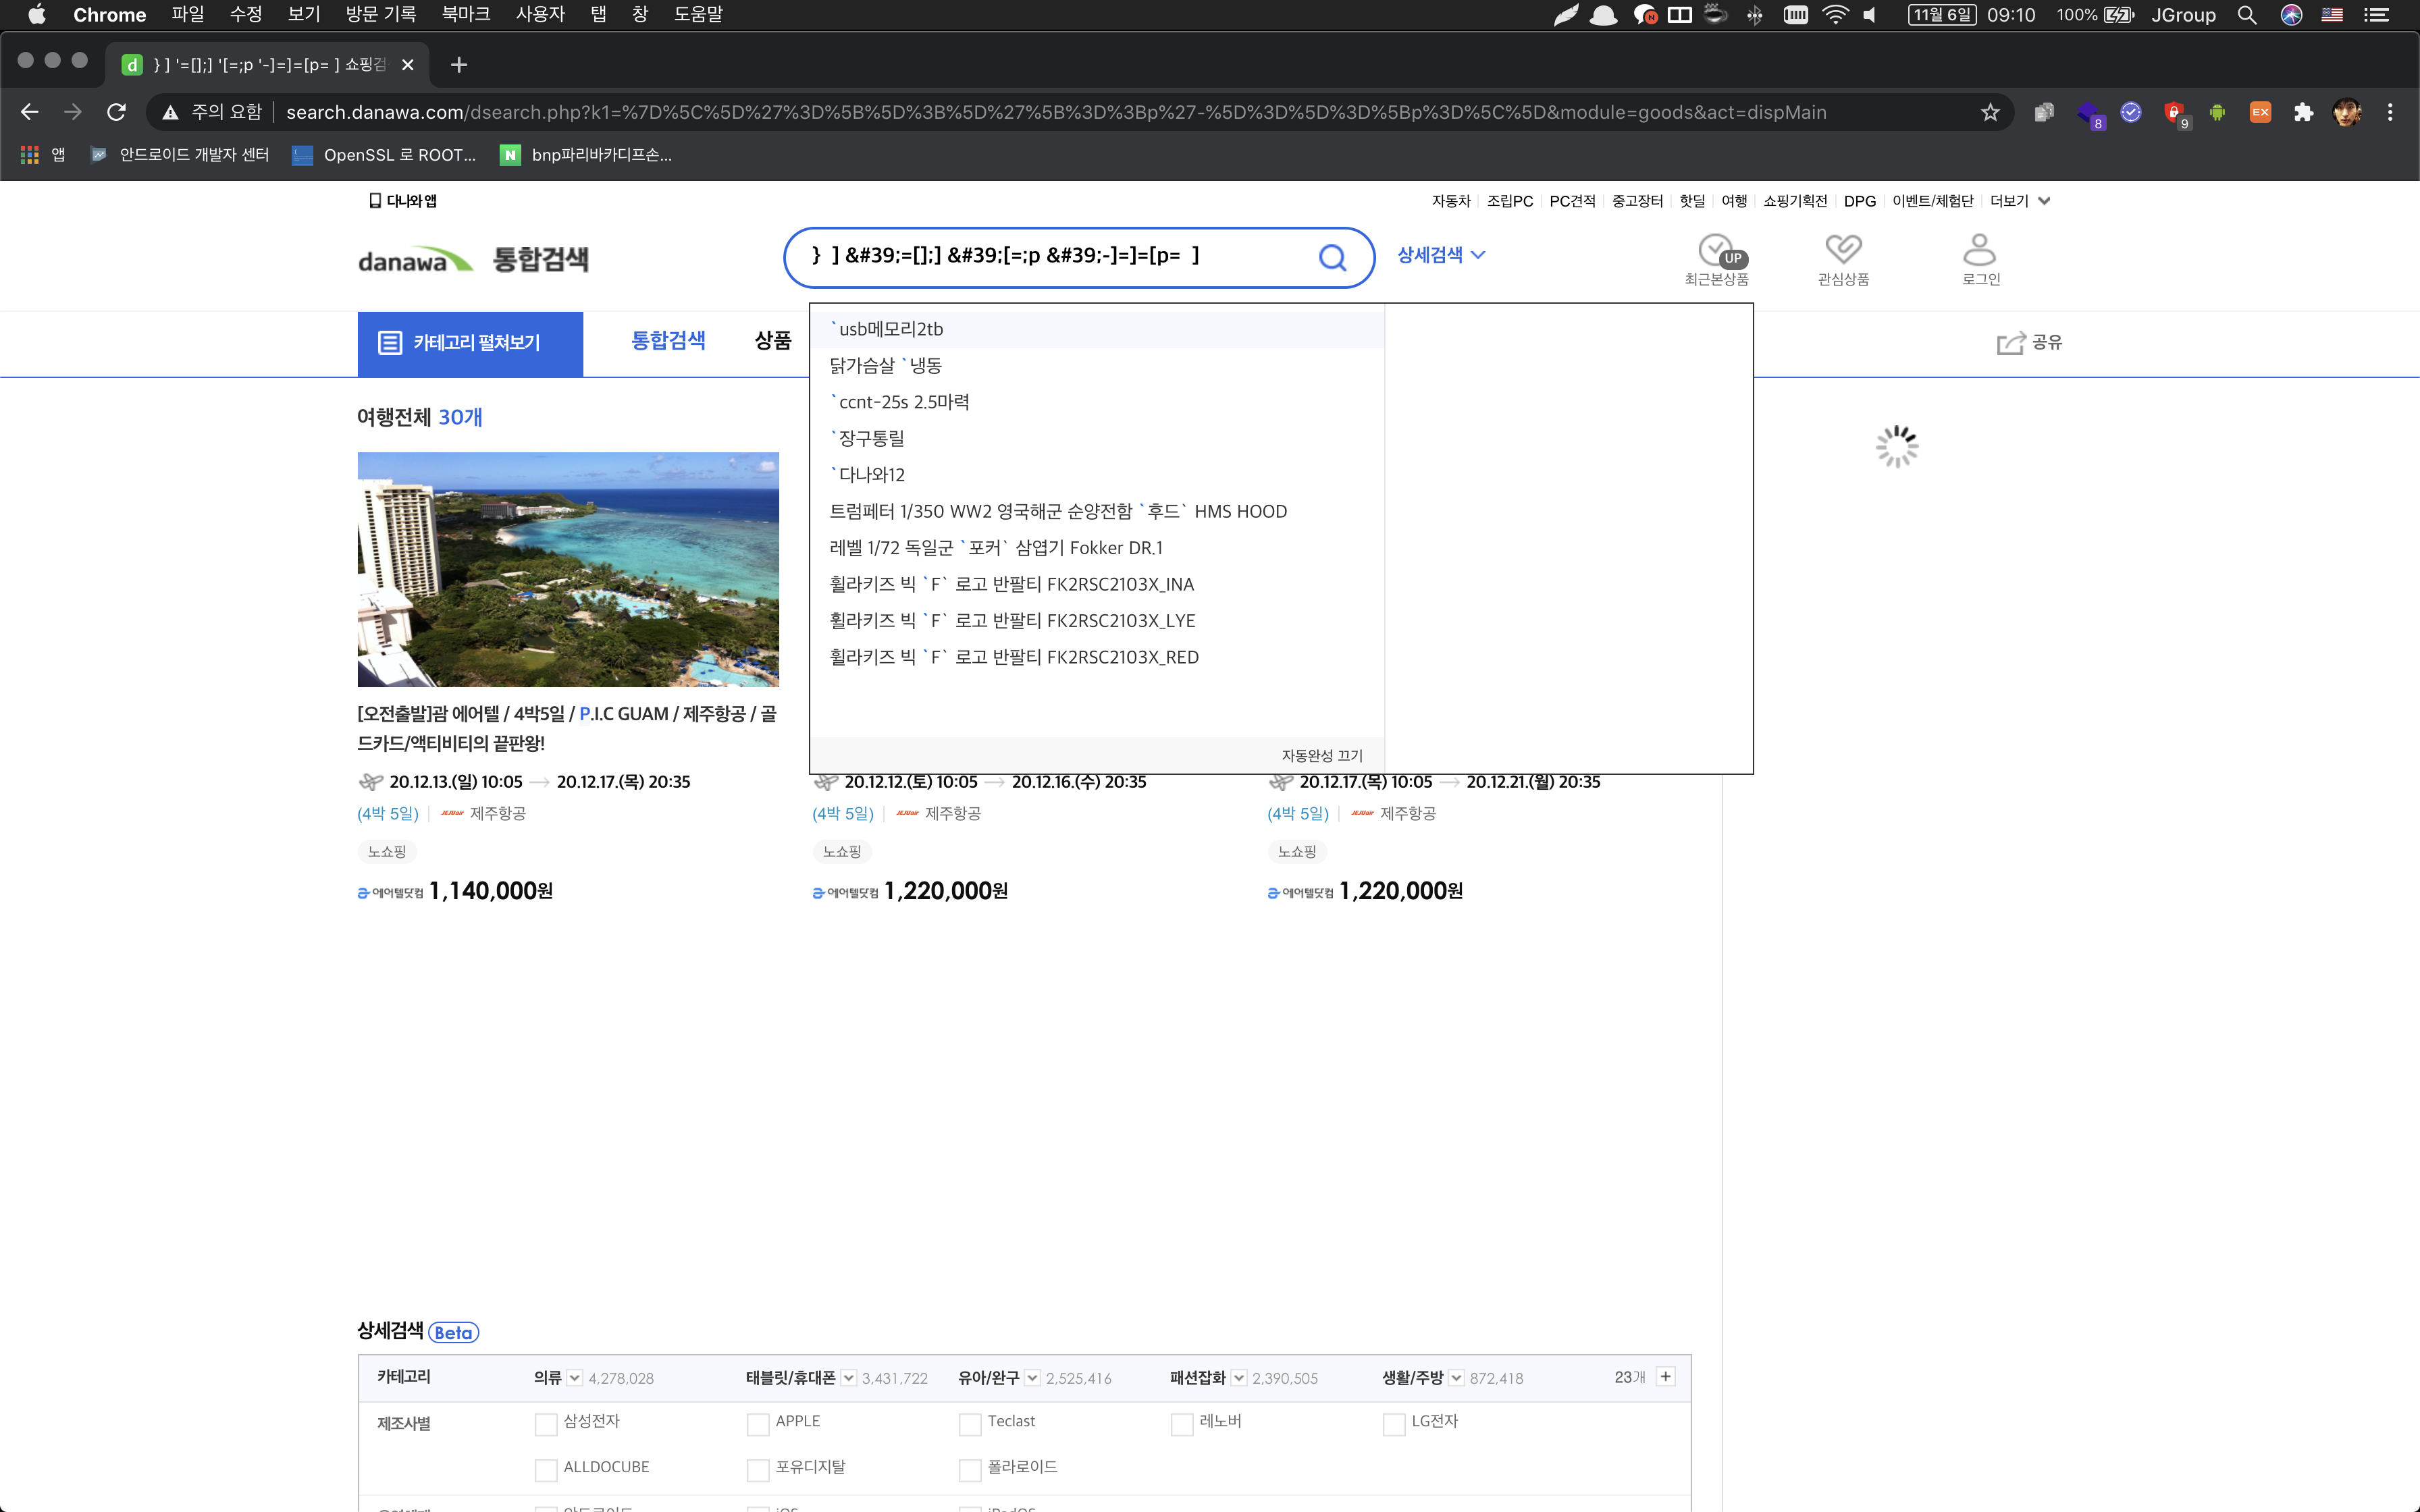2420x1512 pixels.
Task: Open the Chrome 북마크 menu
Action: coord(466,14)
